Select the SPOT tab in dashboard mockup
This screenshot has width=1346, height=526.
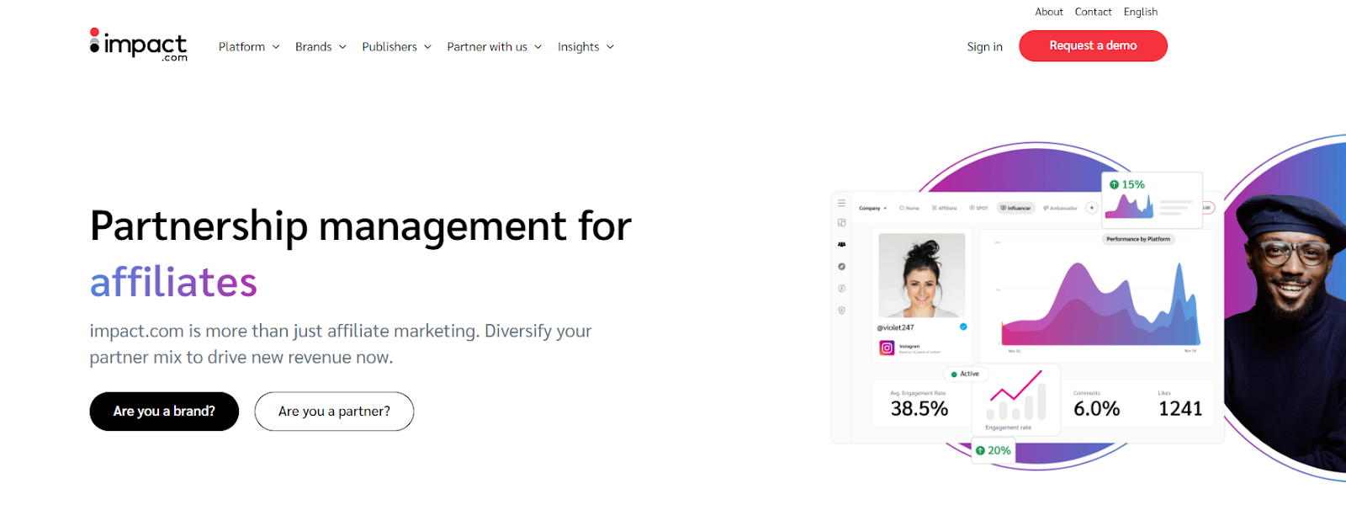point(978,208)
